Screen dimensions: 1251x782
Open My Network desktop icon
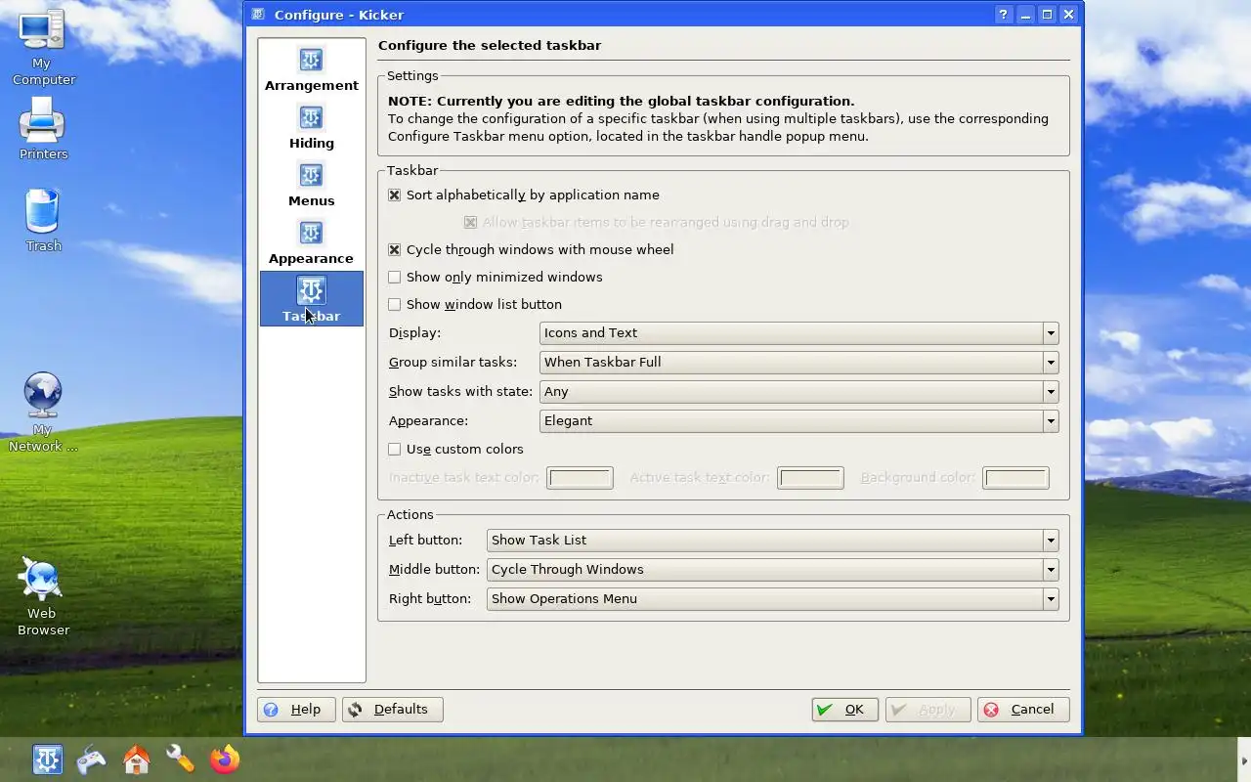(x=42, y=413)
